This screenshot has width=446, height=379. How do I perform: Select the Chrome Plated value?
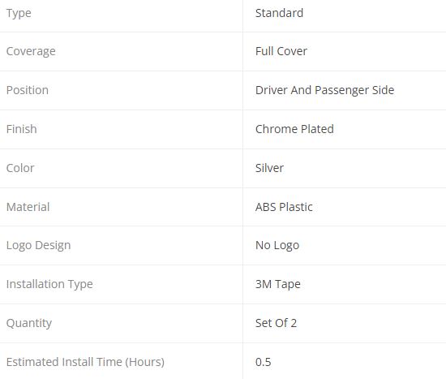294,129
